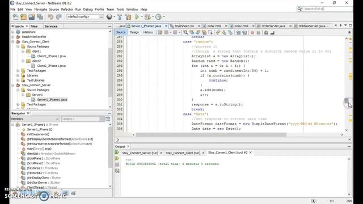Viewport: 363px width, 204px height.
Task: Open the StyleSheet.css editor tab
Action: [184, 26]
